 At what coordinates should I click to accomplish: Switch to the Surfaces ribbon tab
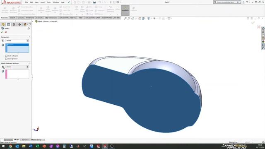pos(21,18)
